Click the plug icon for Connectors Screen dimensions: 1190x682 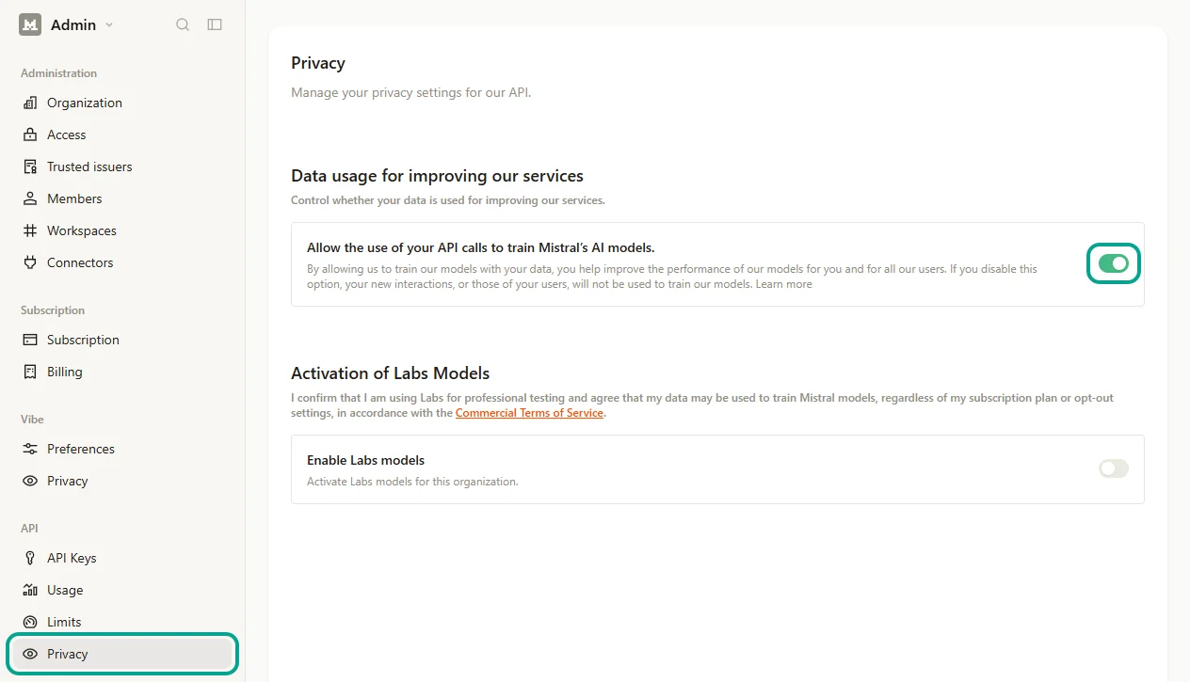click(30, 262)
